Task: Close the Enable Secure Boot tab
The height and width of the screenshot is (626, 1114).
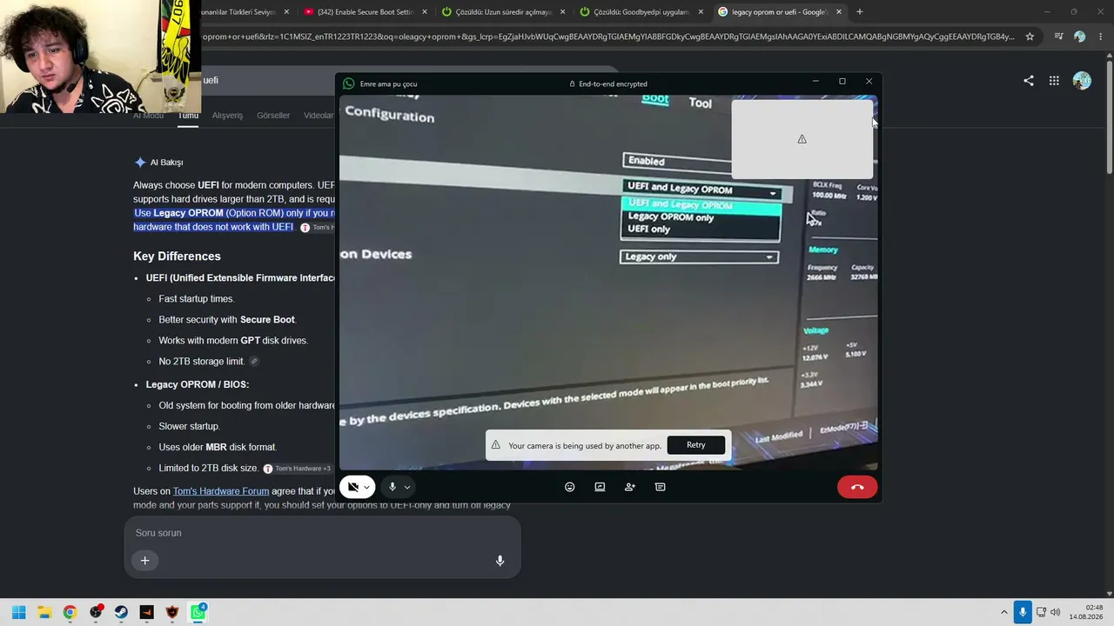Action: pos(425,12)
